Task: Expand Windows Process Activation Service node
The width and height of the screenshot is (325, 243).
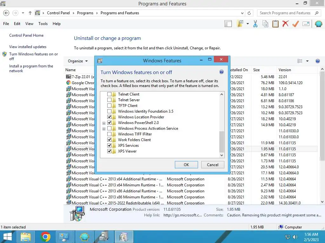Action: tap(104, 129)
